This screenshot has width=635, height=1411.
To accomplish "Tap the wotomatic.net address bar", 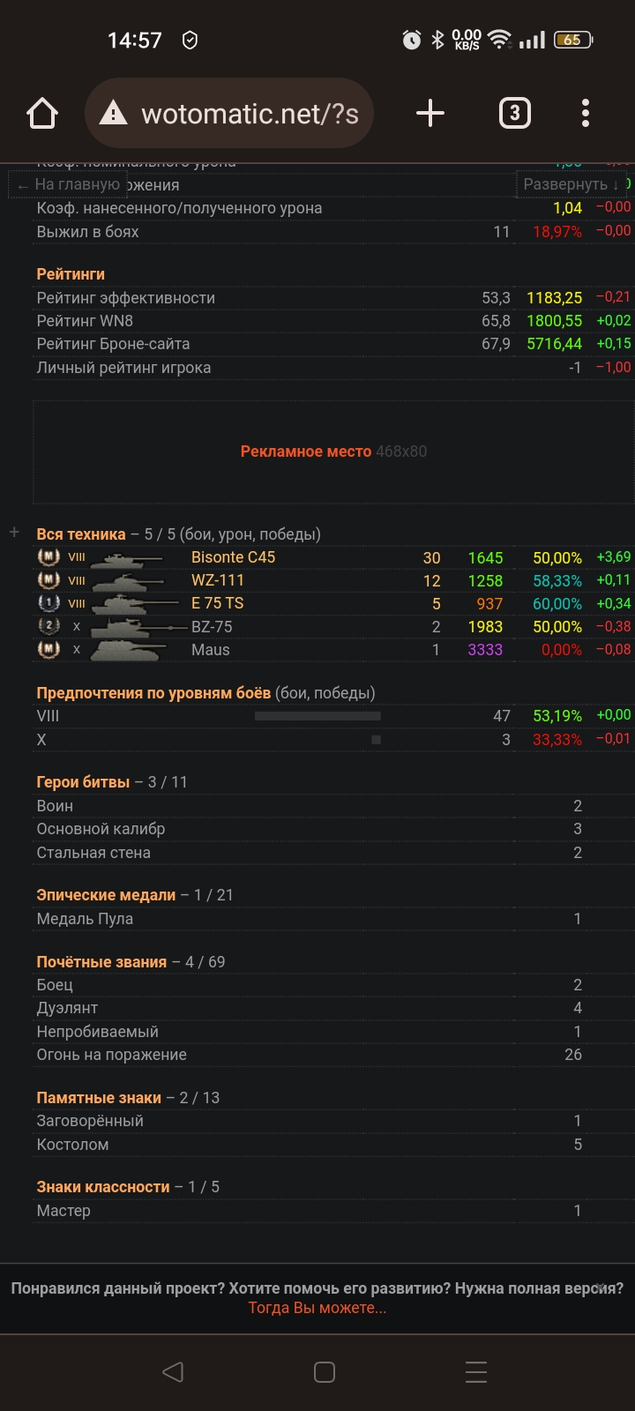I will (x=250, y=114).
